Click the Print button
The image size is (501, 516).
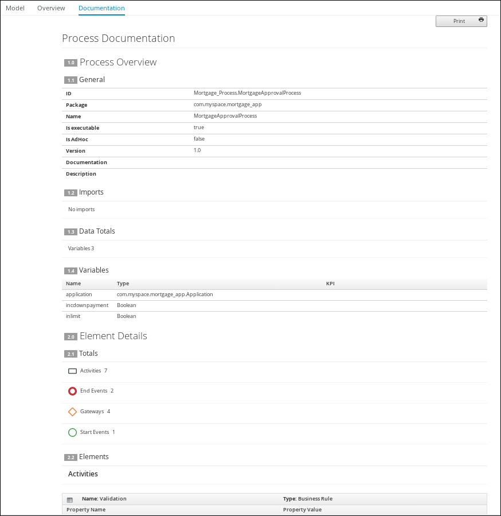461,21
